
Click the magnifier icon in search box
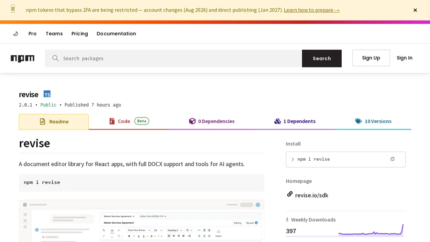click(56, 58)
